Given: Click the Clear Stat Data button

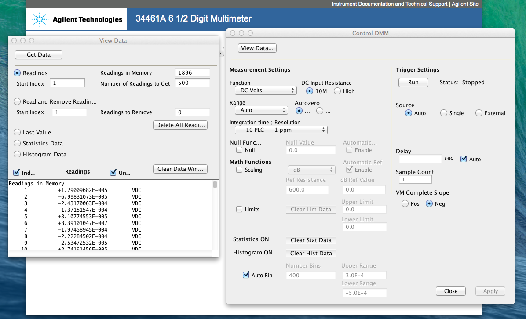Looking at the screenshot, I should point(310,240).
